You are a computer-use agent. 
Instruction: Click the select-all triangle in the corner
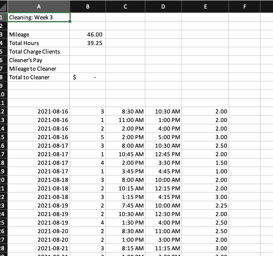coord(3,7)
